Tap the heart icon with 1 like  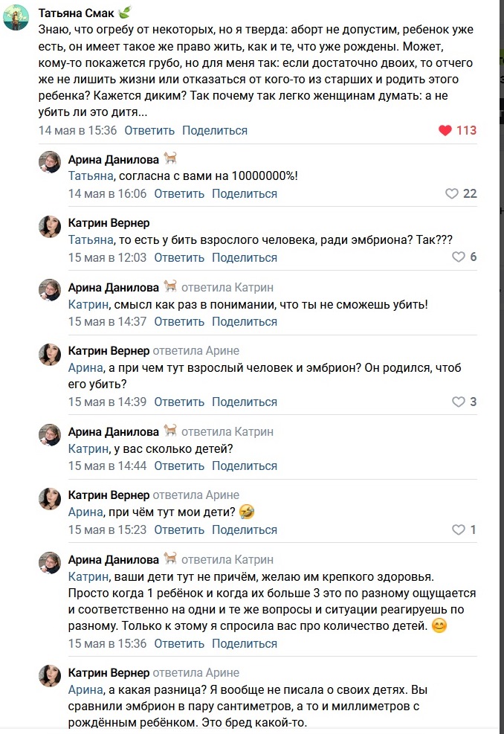tap(459, 530)
